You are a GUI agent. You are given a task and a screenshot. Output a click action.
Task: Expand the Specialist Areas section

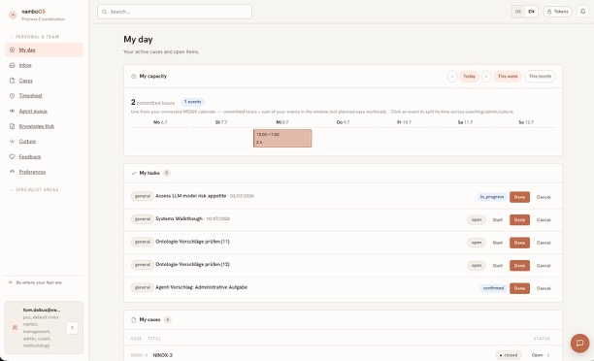[x=35, y=190]
